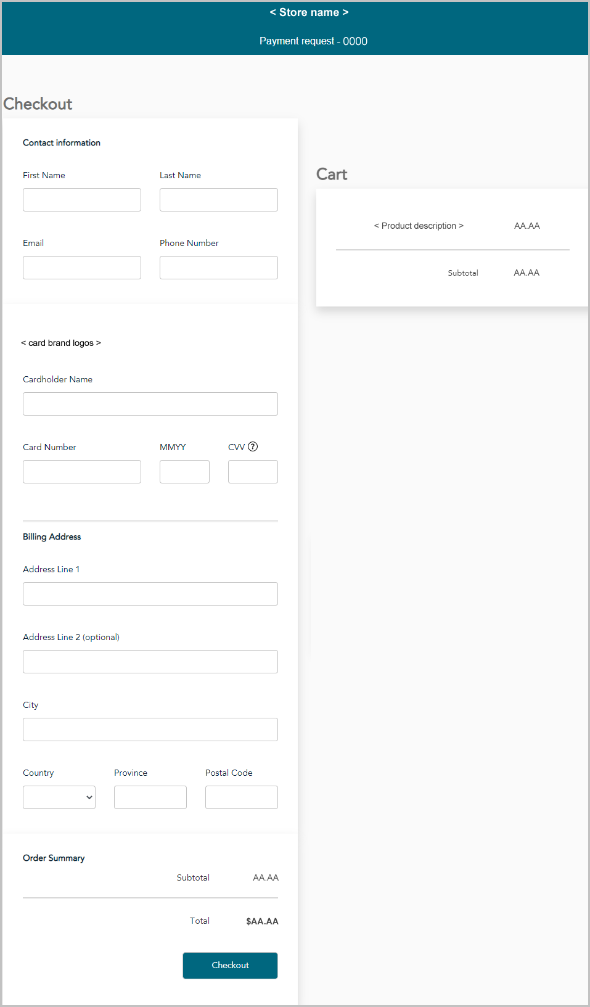The image size is (590, 1007).
Task: Focus the Address Line 2 optional field
Action: pyautogui.click(x=150, y=662)
